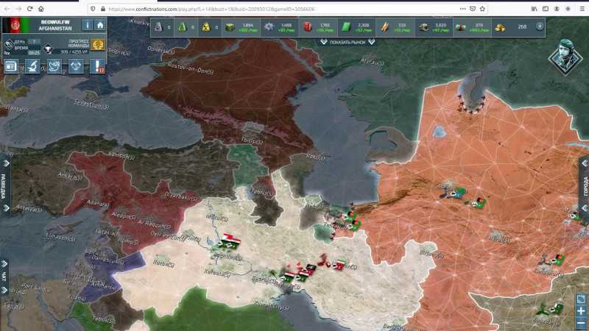The width and height of the screenshot is (589, 331).
Task: Open the newspaper icon button
Action: point(11,66)
